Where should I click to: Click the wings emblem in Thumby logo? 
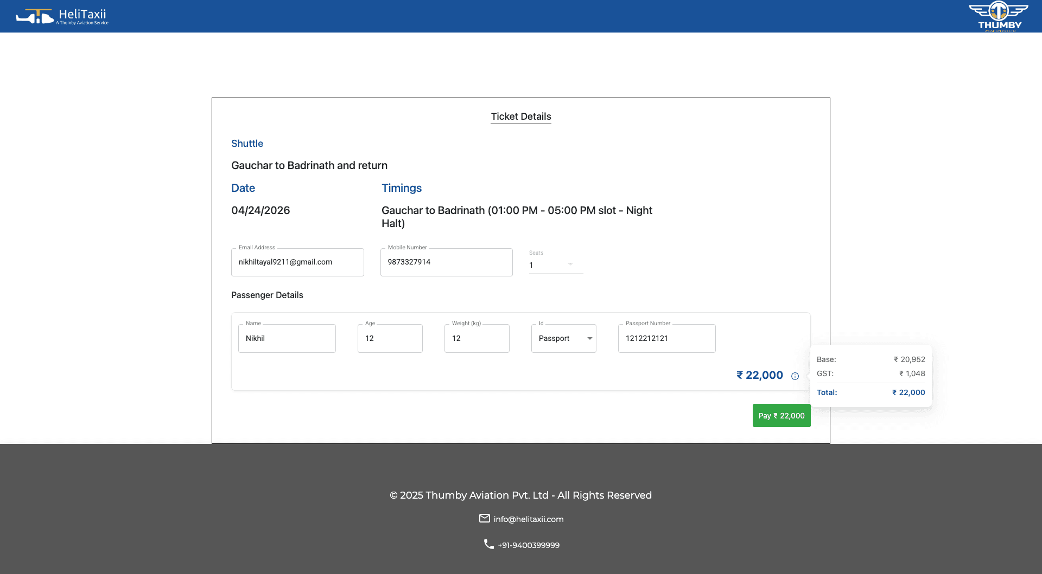coord(999,10)
